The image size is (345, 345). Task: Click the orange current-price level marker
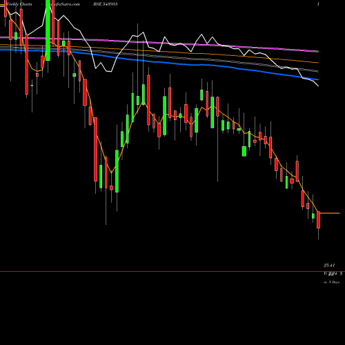(x=330, y=213)
